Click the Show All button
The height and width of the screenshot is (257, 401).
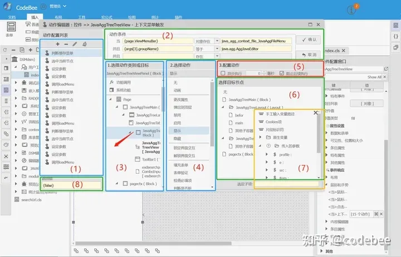pos(374,77)
